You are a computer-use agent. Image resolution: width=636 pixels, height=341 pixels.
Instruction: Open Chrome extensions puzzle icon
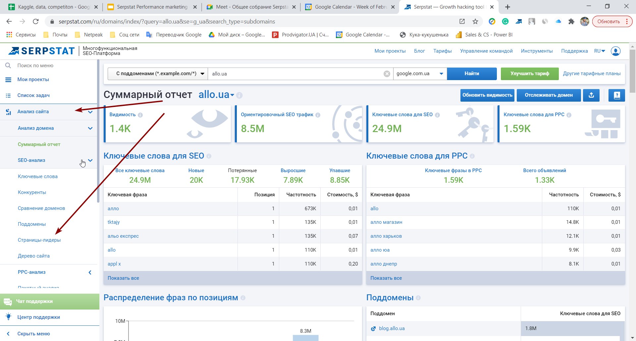pyautogui.click(x=571, y=22)
